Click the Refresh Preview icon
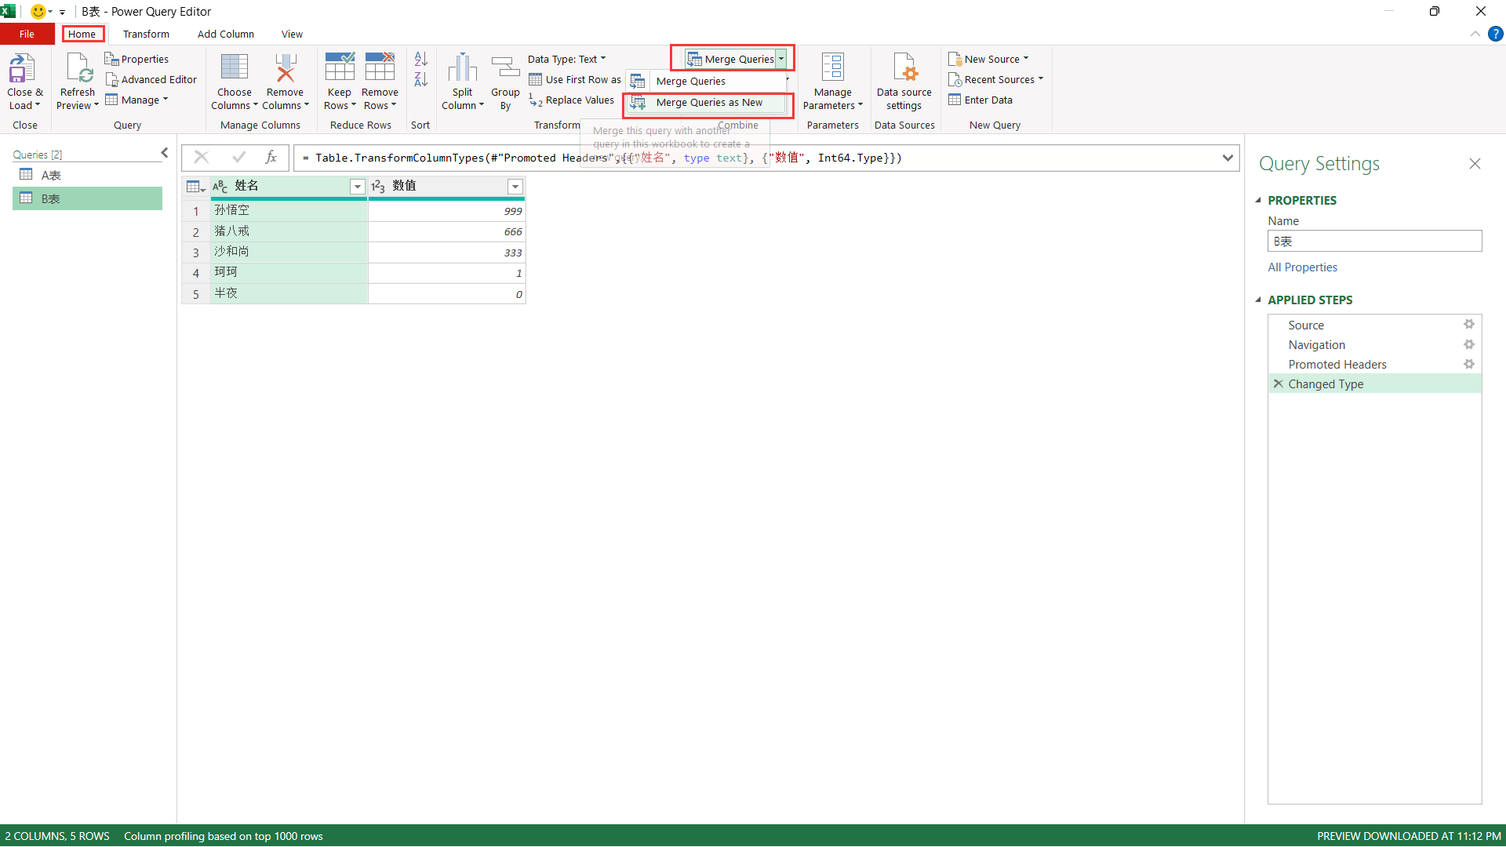 coord(78,69)
